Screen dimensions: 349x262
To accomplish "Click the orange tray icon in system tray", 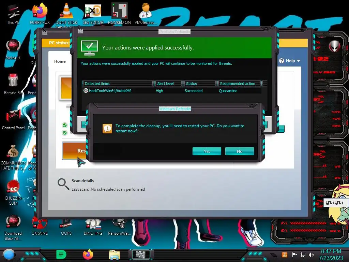I will click(284, 254).
